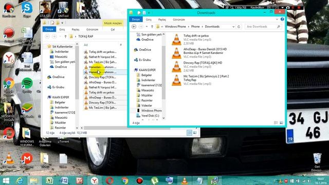Open Skype desktop shortcut

point(27,10)
